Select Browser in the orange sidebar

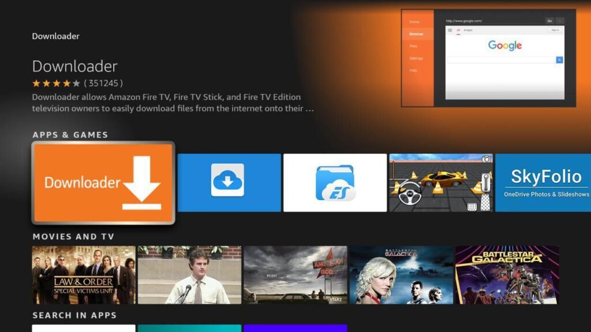(416, 34)
